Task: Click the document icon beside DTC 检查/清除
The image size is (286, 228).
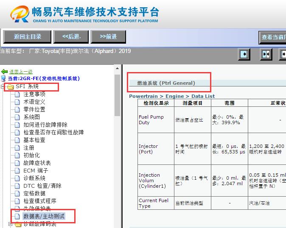Action: coord(17,186)
